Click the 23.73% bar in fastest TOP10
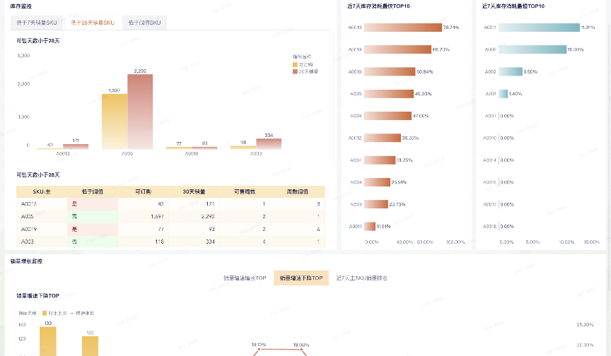Screen dimensions: 611x356 tap(376, 204)
